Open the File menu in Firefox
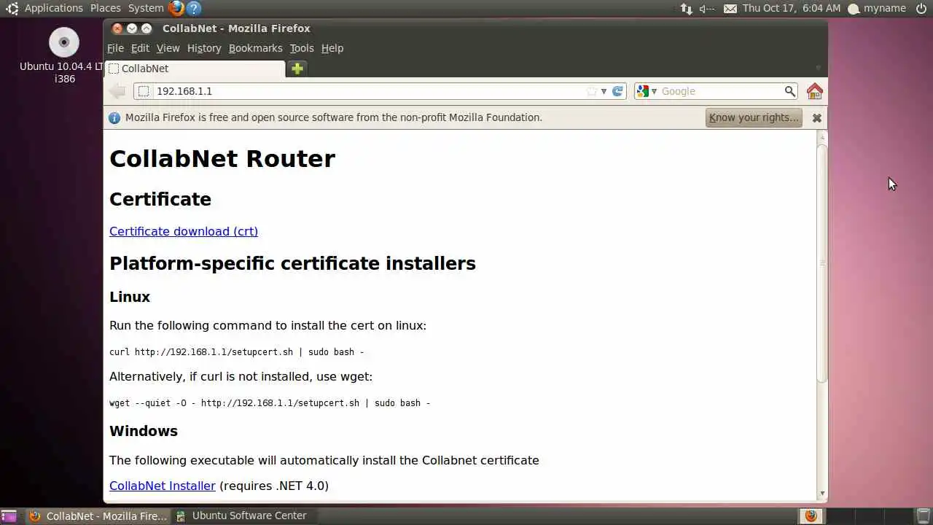 click(x=115, y=48)
